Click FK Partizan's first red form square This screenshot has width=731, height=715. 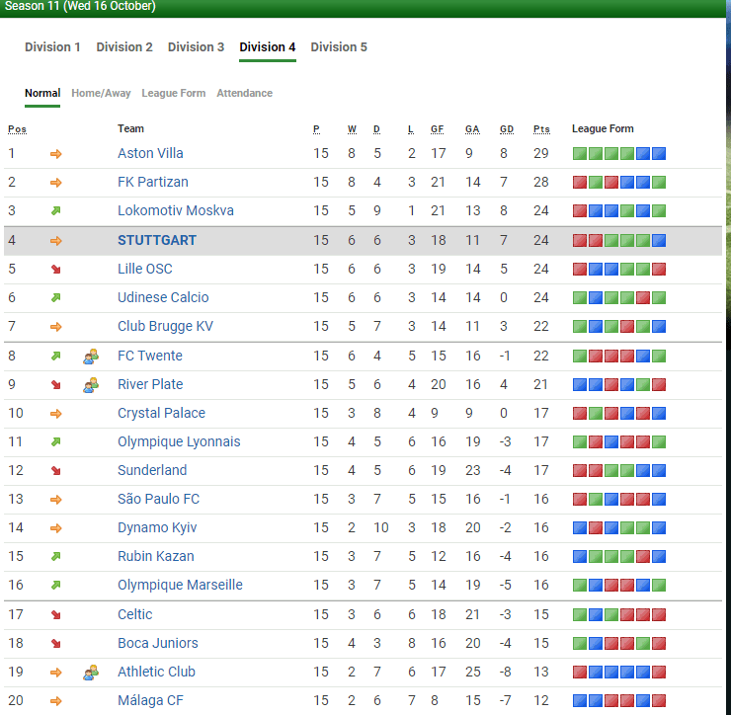[580, 183]
